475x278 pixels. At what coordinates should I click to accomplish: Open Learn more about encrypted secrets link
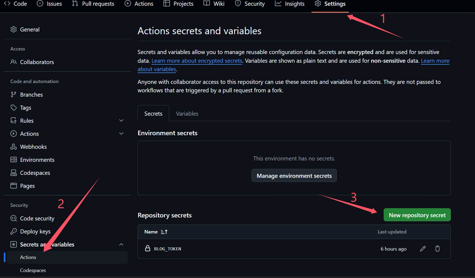point(197,61)
